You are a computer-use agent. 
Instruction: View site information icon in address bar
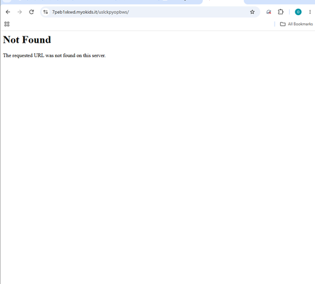(x=45, y=12)
